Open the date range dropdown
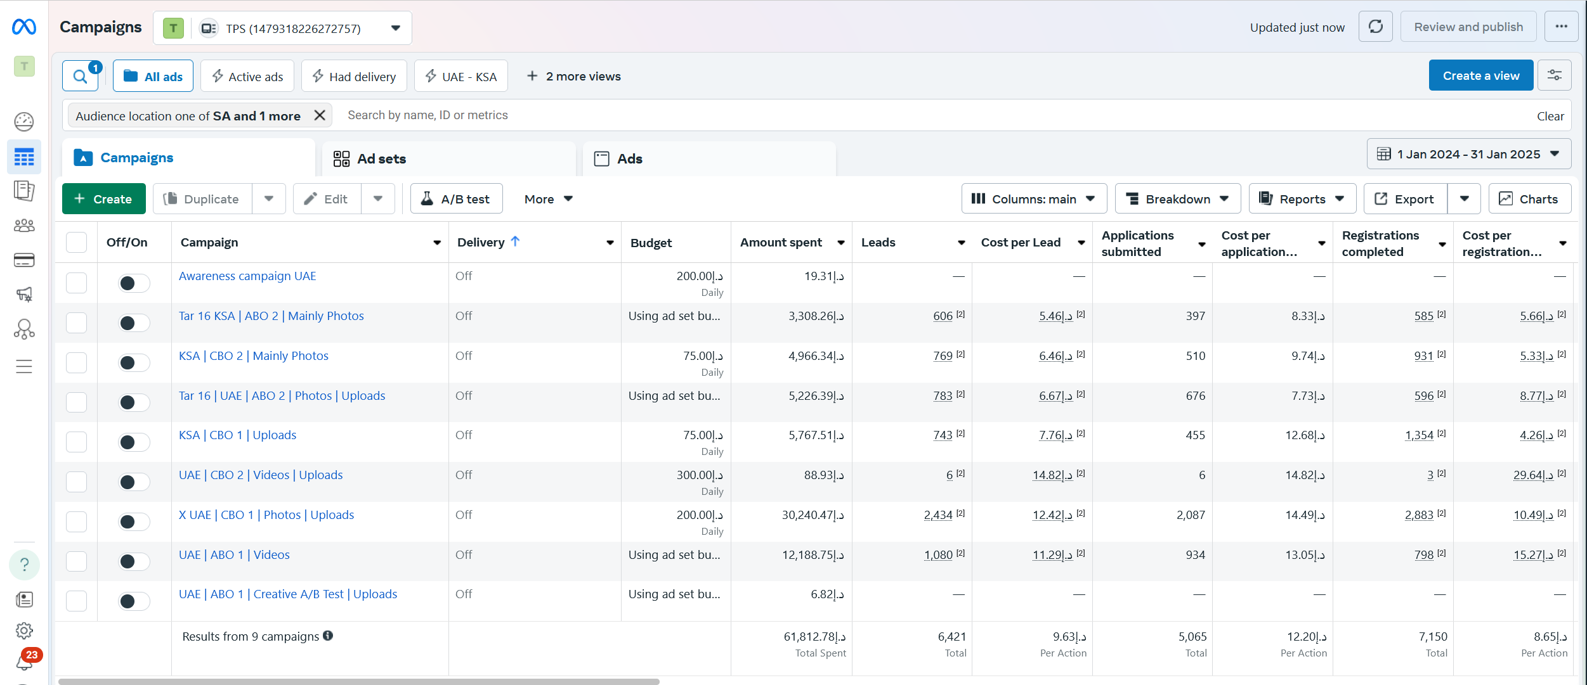 click(1468, 154)
